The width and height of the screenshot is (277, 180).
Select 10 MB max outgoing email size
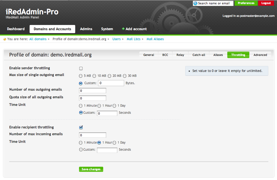(x=94, y=76)
